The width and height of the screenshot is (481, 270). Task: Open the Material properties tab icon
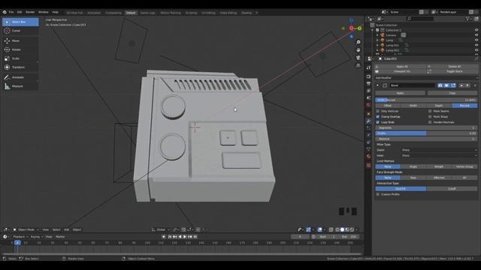click(x=369, y=157)
